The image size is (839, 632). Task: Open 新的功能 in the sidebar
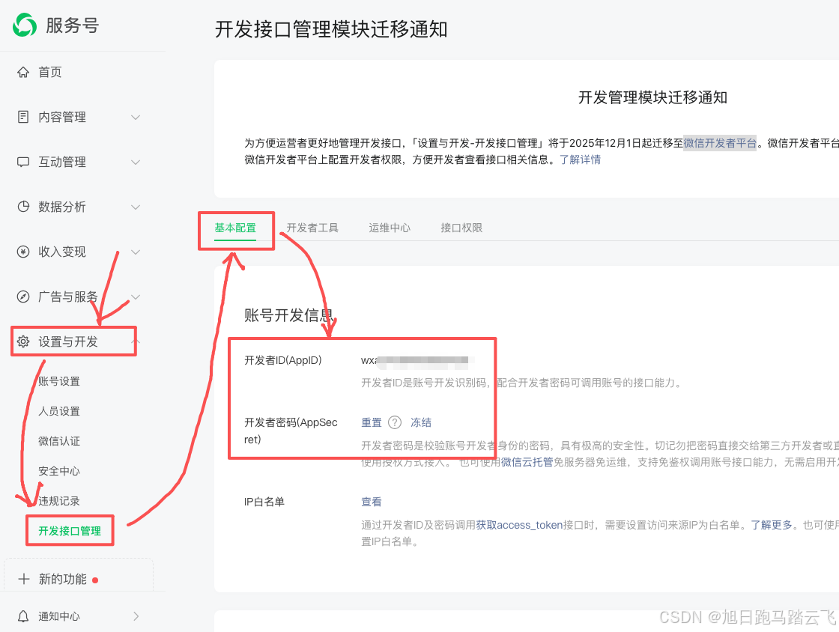pos(63,579)
